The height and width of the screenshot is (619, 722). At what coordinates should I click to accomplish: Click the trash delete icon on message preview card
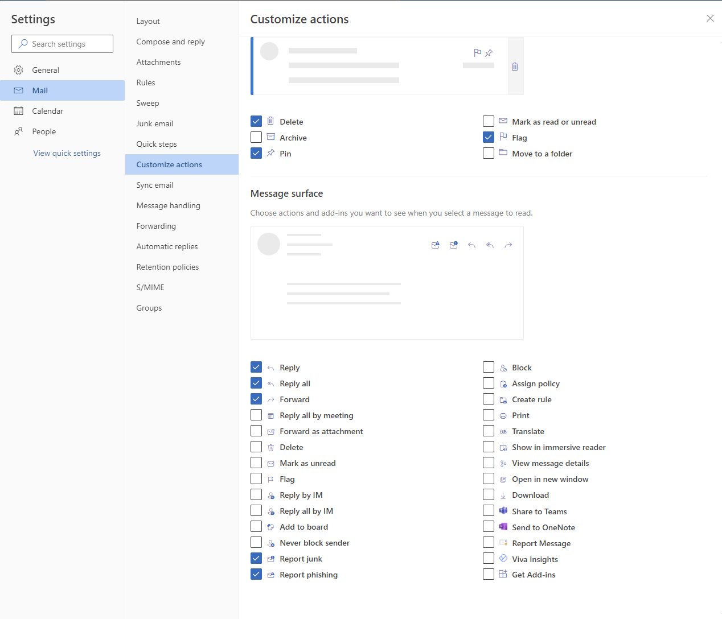point(514,67)
